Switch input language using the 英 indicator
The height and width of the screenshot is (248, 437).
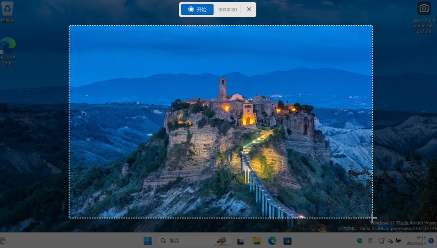point(370,241)
